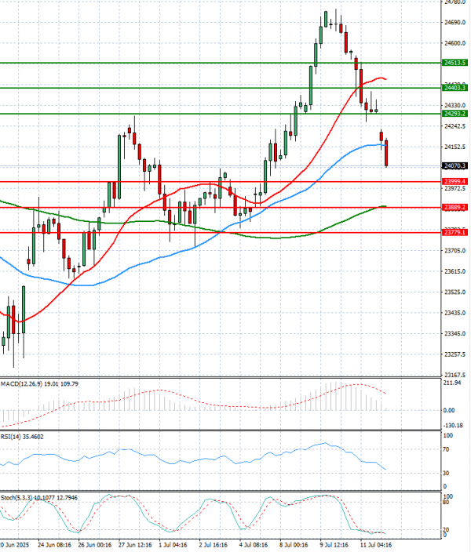The width and height of the screenshot is (471, 552).
Task: Click the 2 Jul 16:16 time label
Action: pyautogui.click(x=214, y=545)
